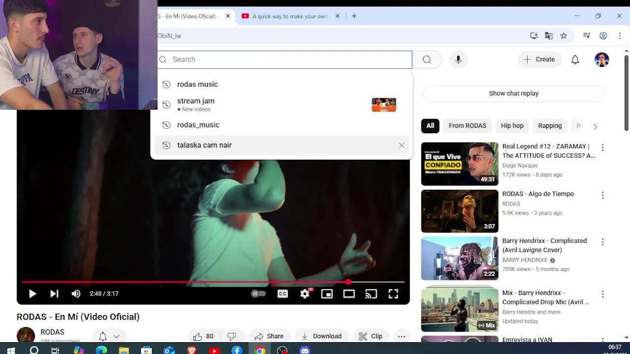
Task: Open video settings gear
Action: 305,294
